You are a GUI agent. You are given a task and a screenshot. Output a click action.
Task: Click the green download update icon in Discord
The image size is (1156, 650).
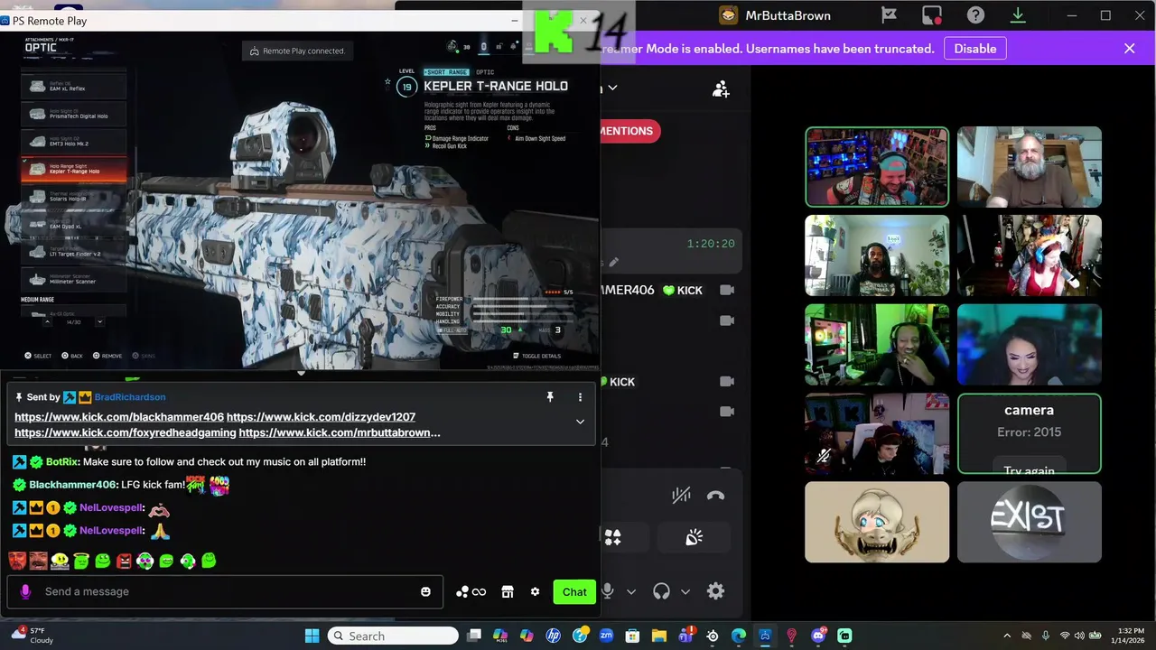(1018, 15)
